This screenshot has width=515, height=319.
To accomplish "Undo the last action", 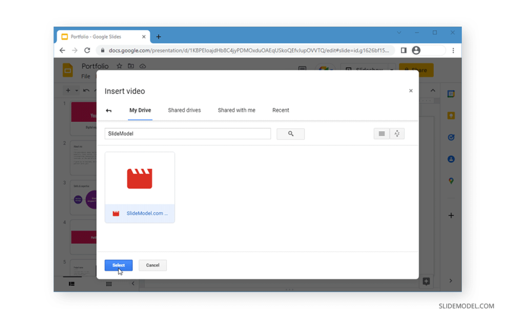I will [x=86, y=91].
